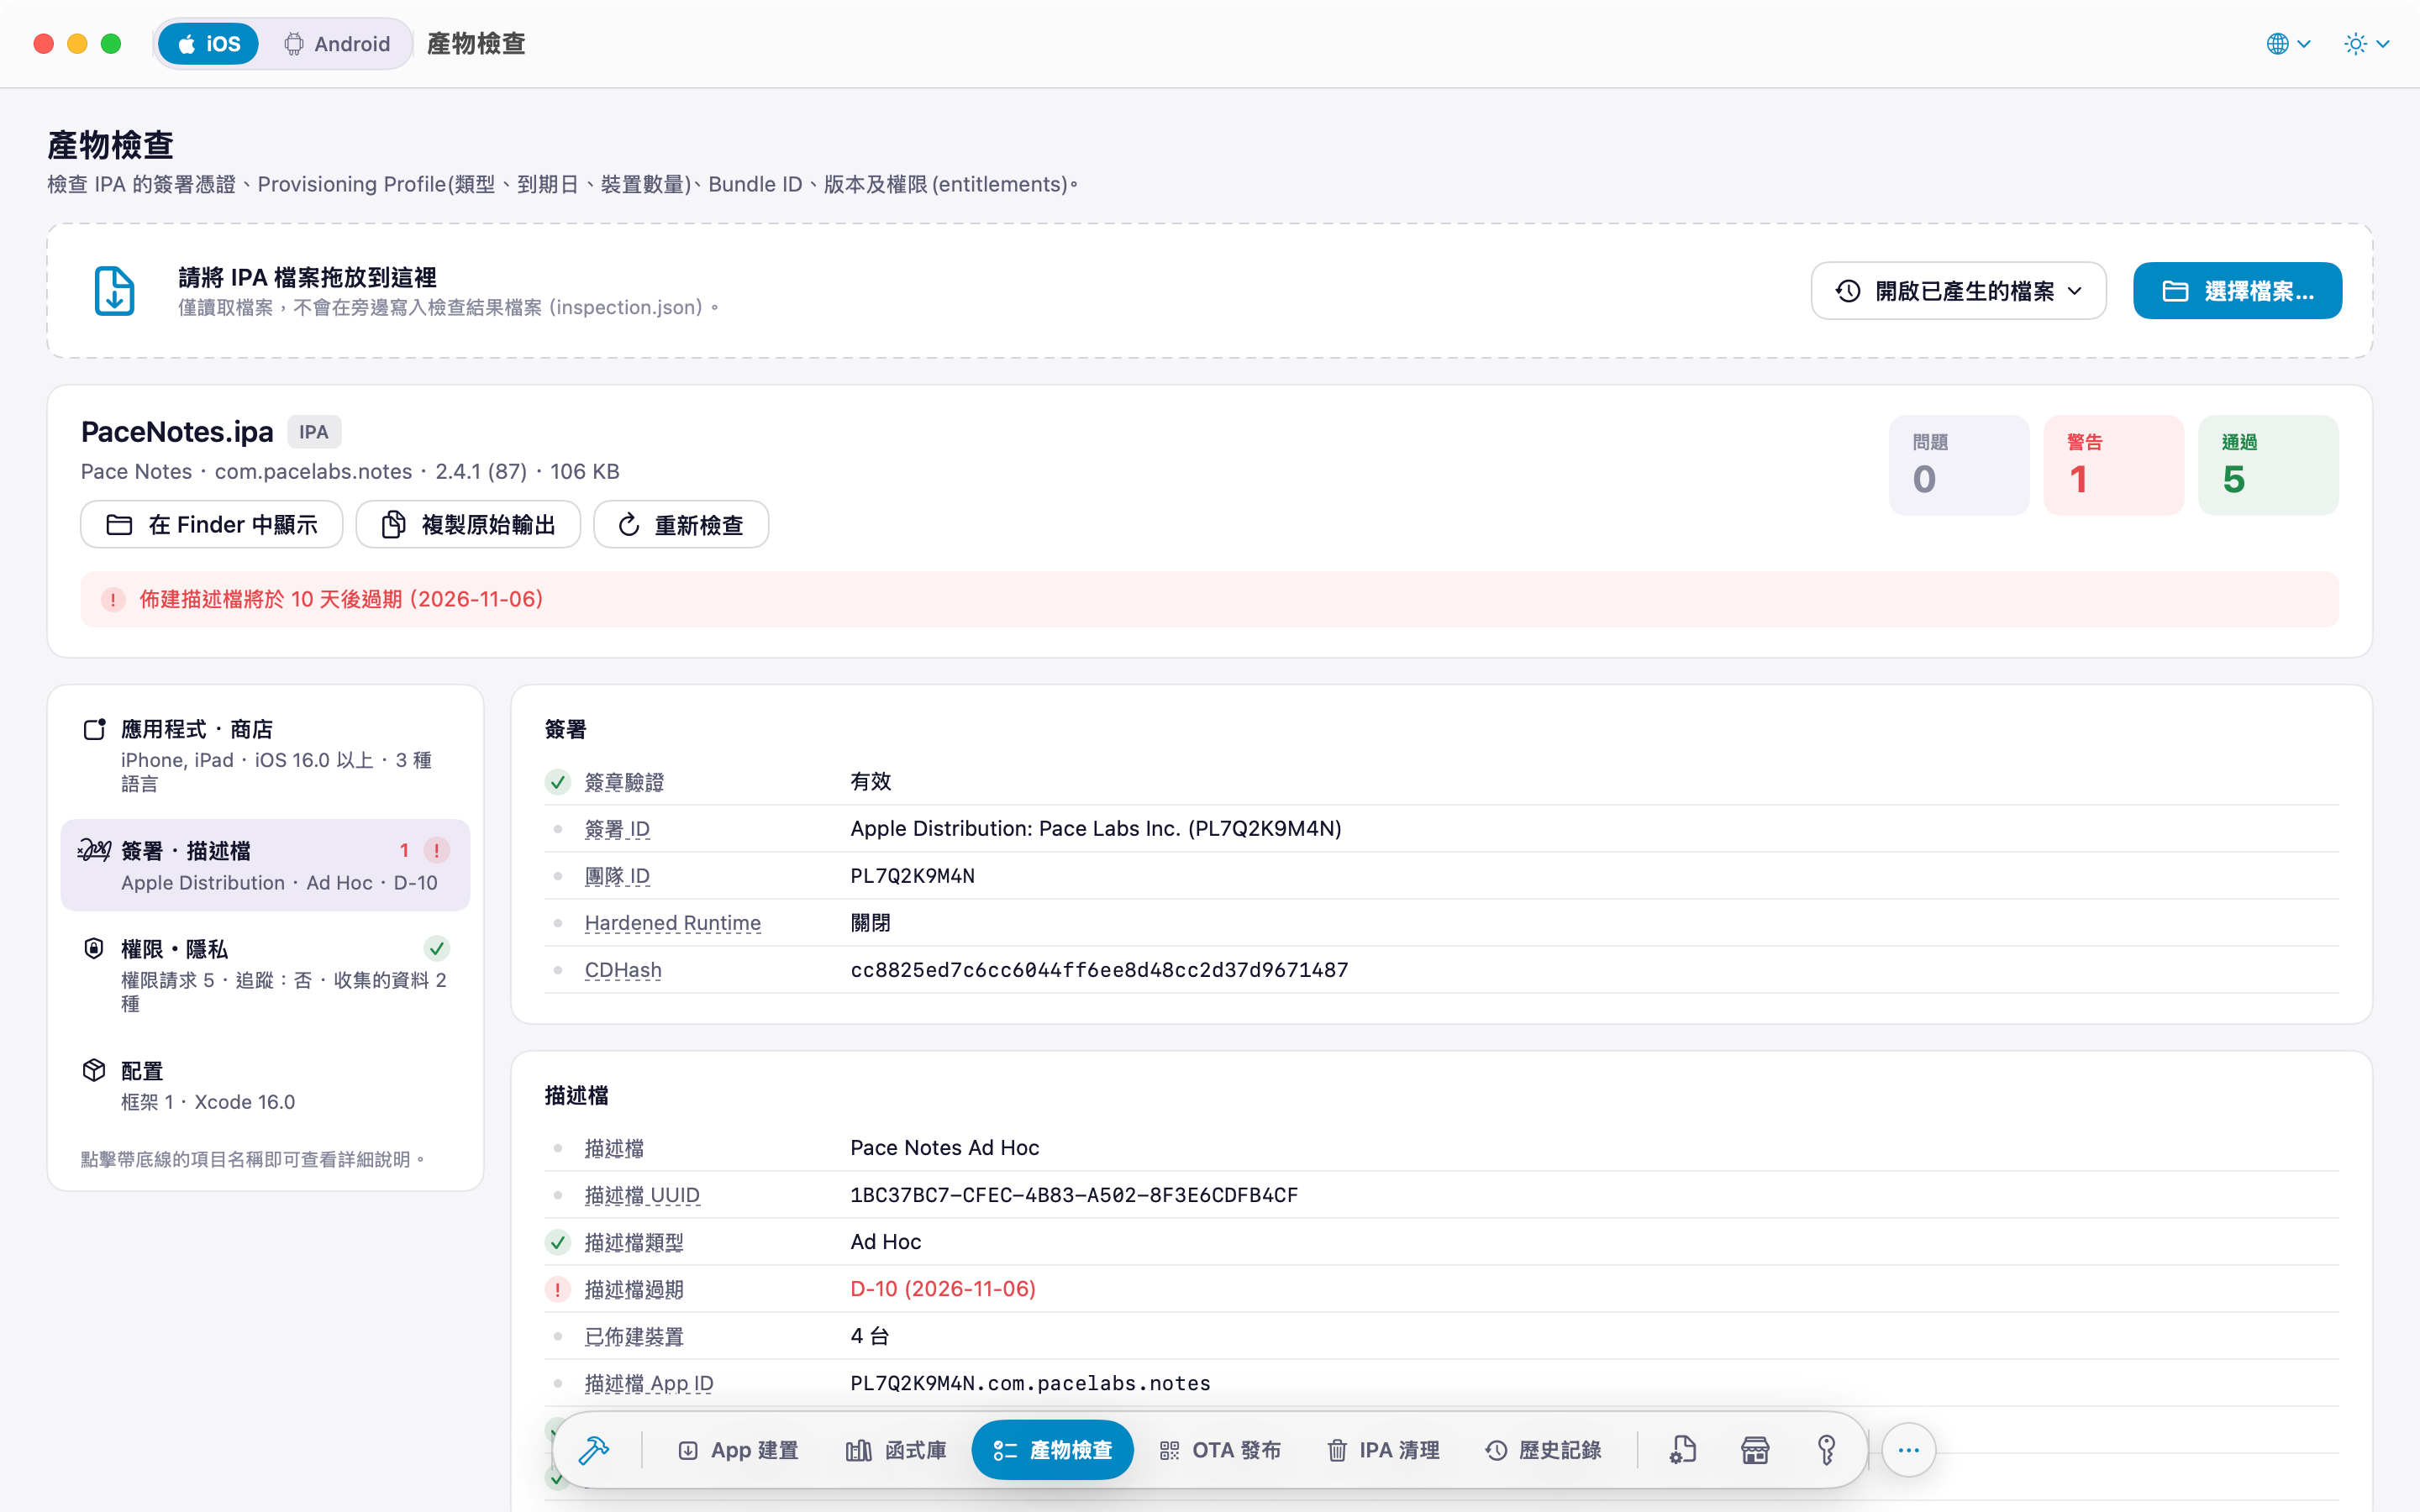Select 應用程式・商店 sidebar section

pyautogui.click(x=265, y=755)
